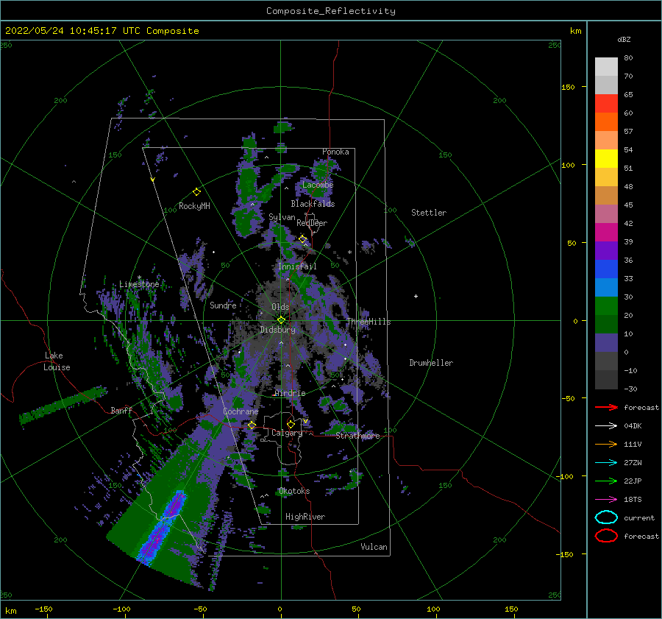Select the blue 36 dBZ color swatch
Viewport: 662px width, 619px height.
tap(606, 269)
